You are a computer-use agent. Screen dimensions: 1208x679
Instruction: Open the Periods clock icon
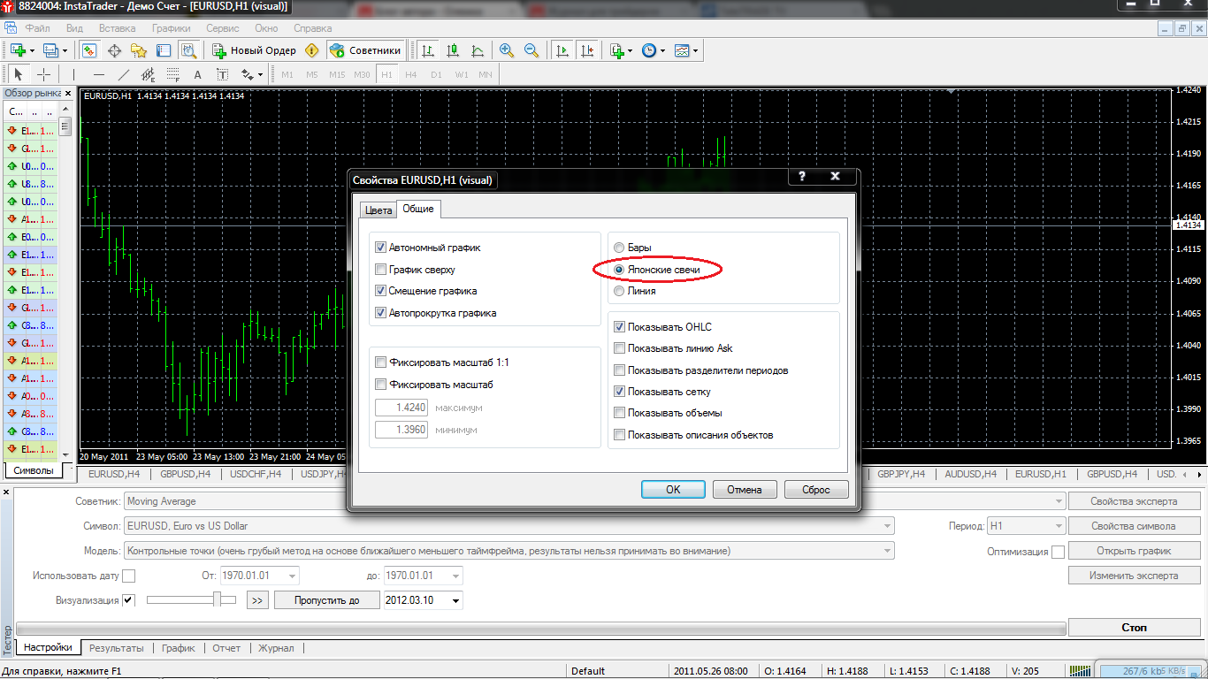[648, 50]
